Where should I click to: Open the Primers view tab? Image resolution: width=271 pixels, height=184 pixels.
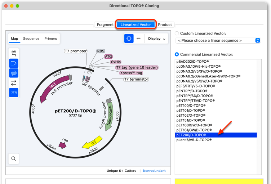[x=51, y=39]
